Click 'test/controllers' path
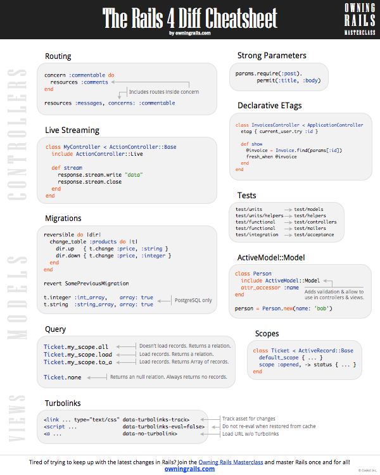The width and height of the screenshot is (380, 475). [315, 222]
